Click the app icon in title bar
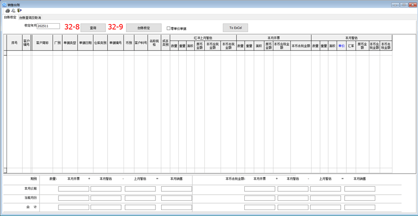This screenshot has width=418, height=216. 4,5
